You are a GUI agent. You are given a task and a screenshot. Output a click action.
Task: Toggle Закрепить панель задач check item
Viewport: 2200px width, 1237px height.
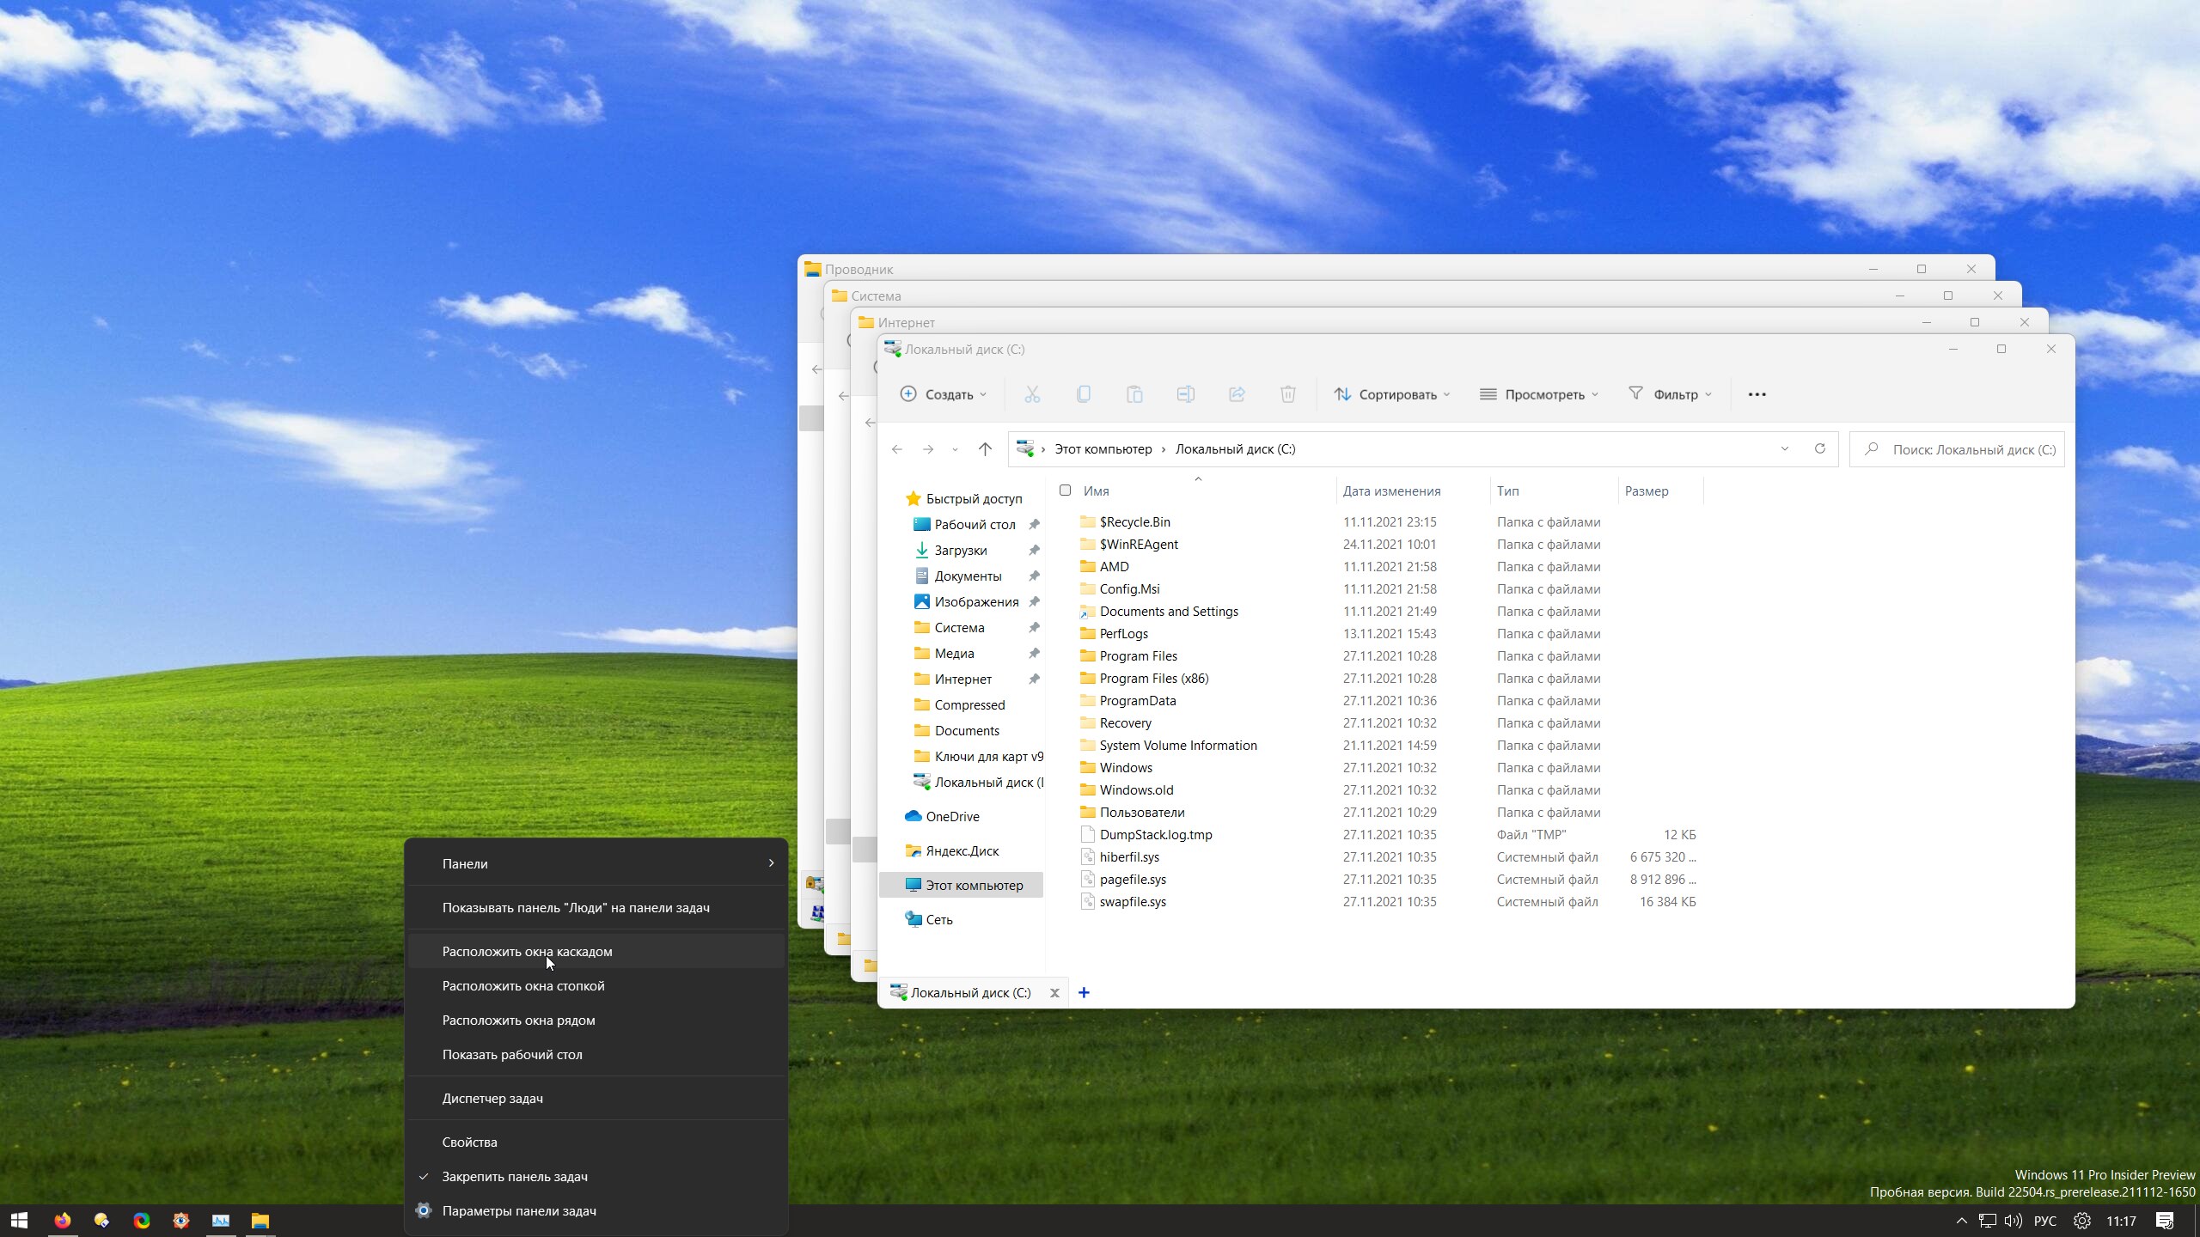[x=596, y=1176]
